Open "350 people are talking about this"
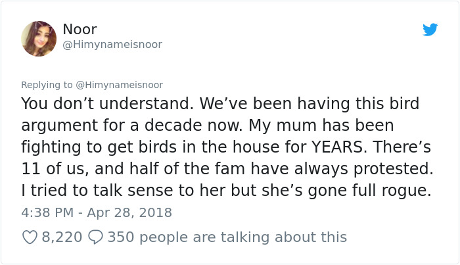460x265 pixels. 227,237
